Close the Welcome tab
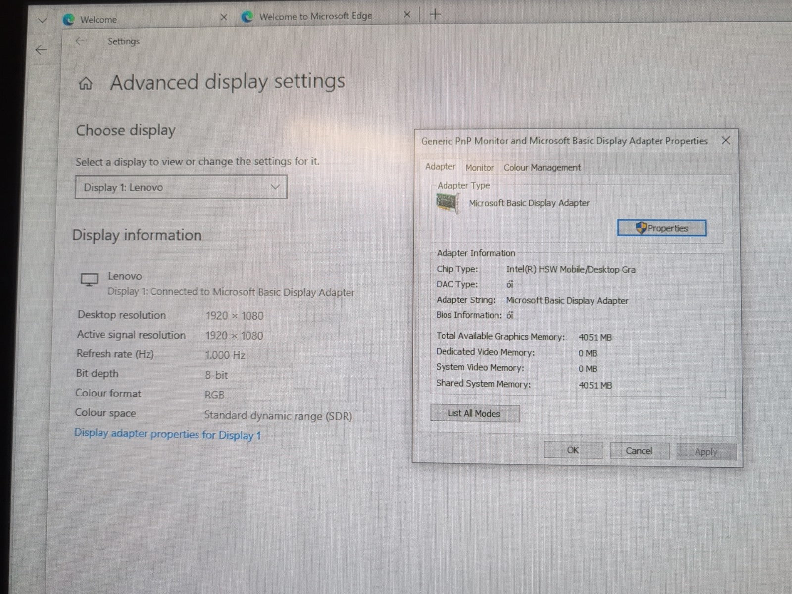792x594 pixels. click(224, 17)
